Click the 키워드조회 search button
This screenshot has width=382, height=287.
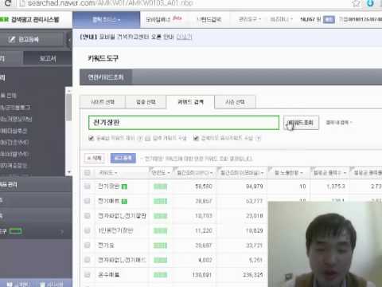point(301,123)
